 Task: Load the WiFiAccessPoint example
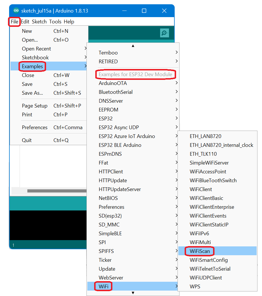point(218,172)
